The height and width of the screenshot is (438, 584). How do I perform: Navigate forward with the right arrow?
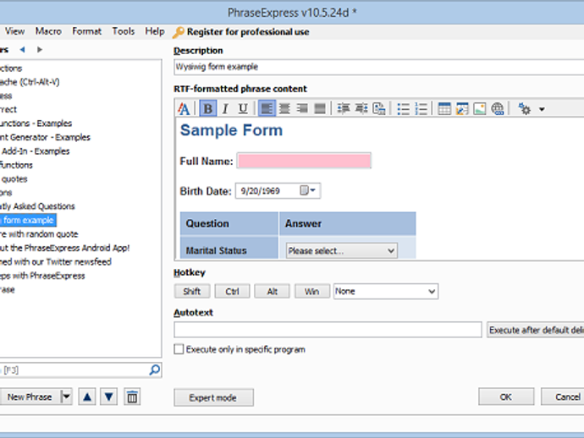click(40, 50)
